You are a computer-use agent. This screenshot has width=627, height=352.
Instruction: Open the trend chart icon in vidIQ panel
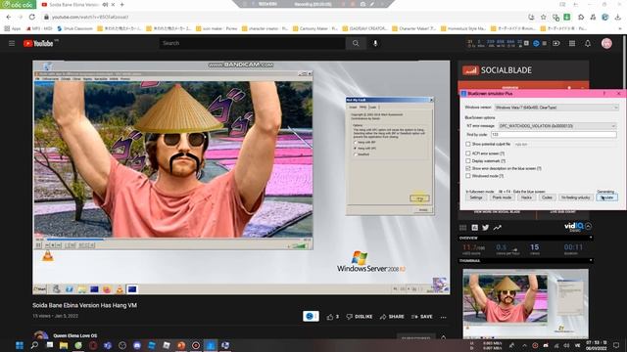coord(497,228)
